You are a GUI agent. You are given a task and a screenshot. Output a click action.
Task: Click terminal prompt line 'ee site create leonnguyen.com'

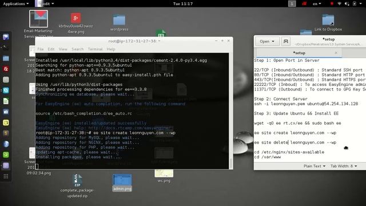coord(105,133)
